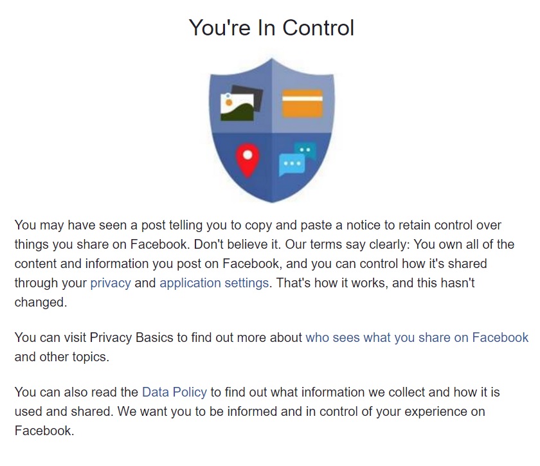Click the bottom tip of the shield
The height and width of the screenshot is (466, 540).
click(x=271, y=201)
